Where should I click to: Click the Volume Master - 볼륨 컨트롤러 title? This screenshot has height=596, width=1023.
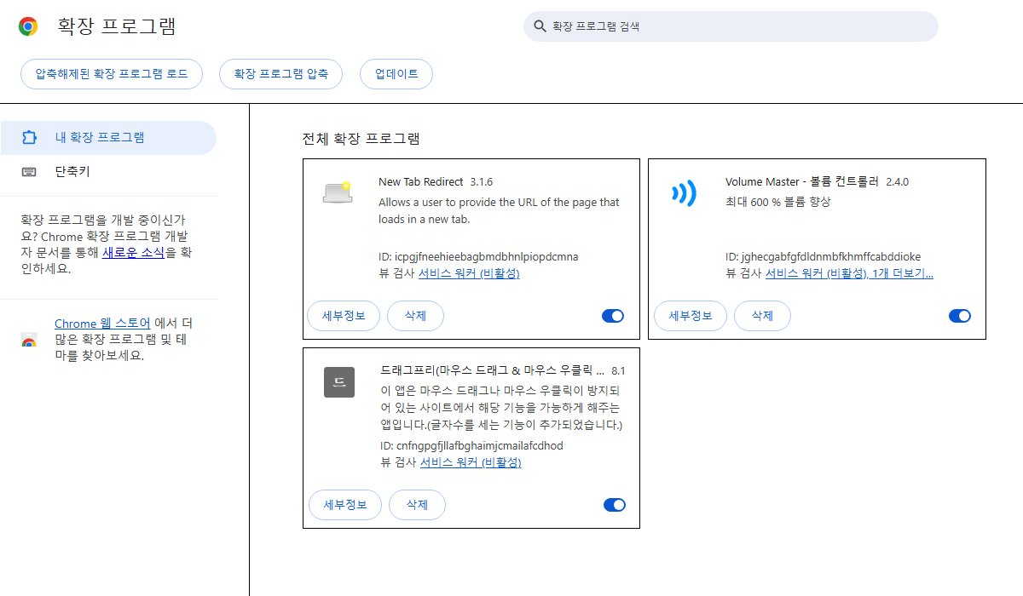pyautogui.click(x=802, y=181)
